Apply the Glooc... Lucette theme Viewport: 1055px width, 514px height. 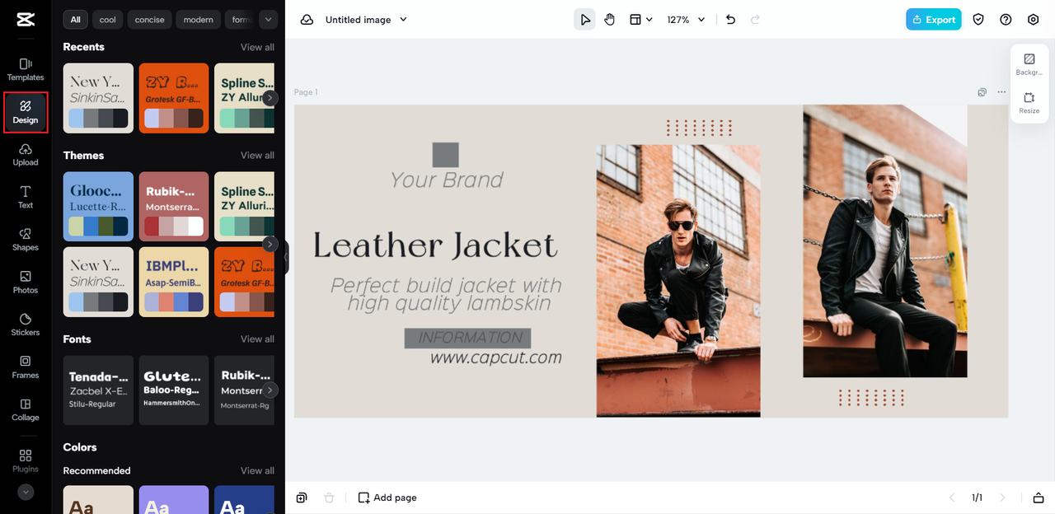coord(98,207)
